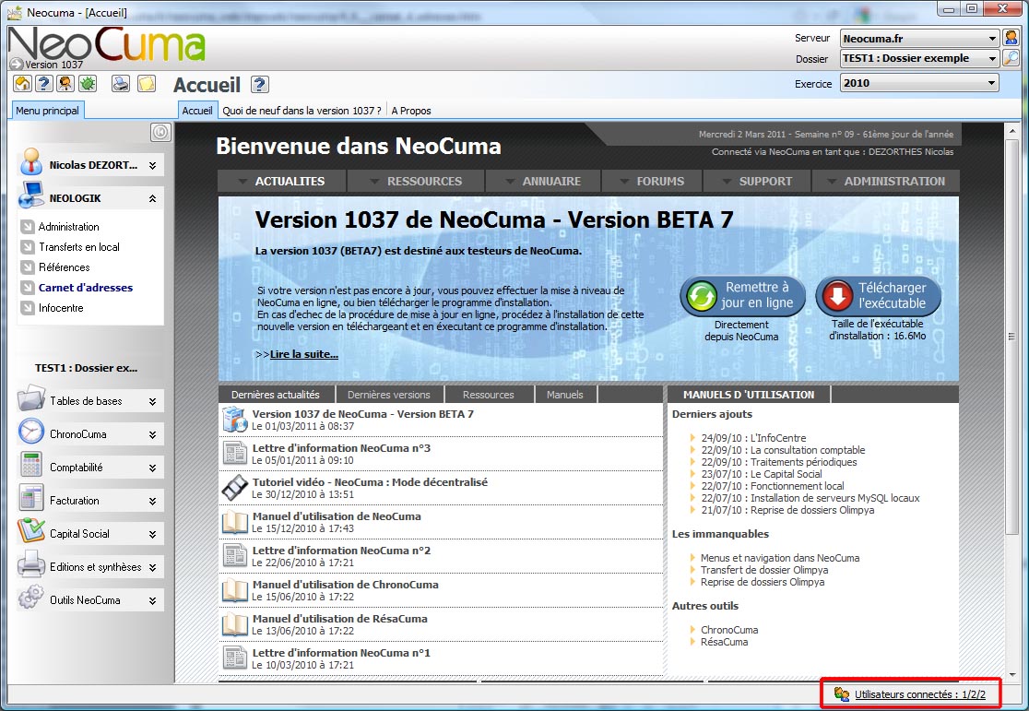
Task: Expand Editions et synthèses chevron
Action: [x=152, y=567]
